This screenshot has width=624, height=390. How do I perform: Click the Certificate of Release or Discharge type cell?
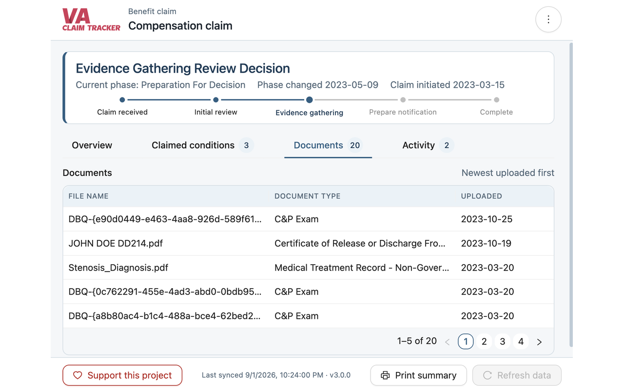(x=360, y=243)
